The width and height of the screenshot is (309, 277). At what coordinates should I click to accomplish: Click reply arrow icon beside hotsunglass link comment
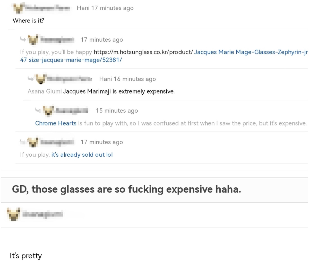[23, 39]
